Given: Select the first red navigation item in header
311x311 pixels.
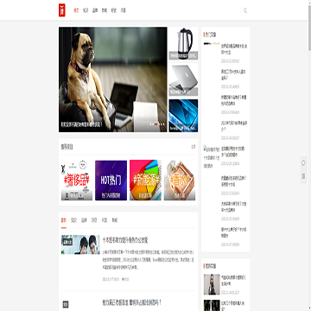Looking at the screenshot, I should point(76,10).
